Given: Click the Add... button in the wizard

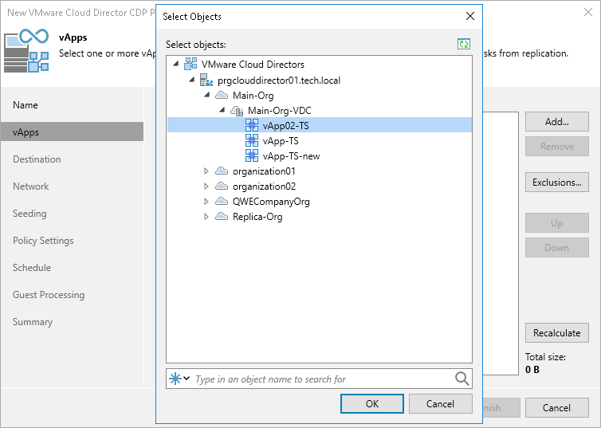Looking at the screenshot, I should tap(557, 121).
